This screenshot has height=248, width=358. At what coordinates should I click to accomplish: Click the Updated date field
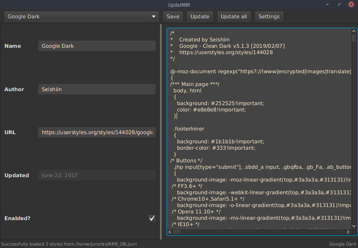[97, 175]
